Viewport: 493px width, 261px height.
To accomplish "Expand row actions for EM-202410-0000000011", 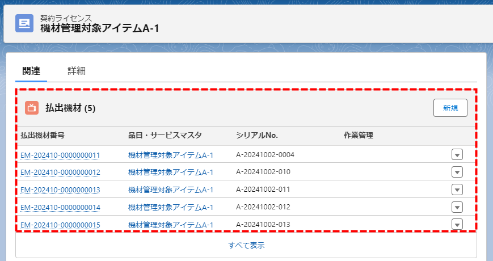I will pos(457,155).
